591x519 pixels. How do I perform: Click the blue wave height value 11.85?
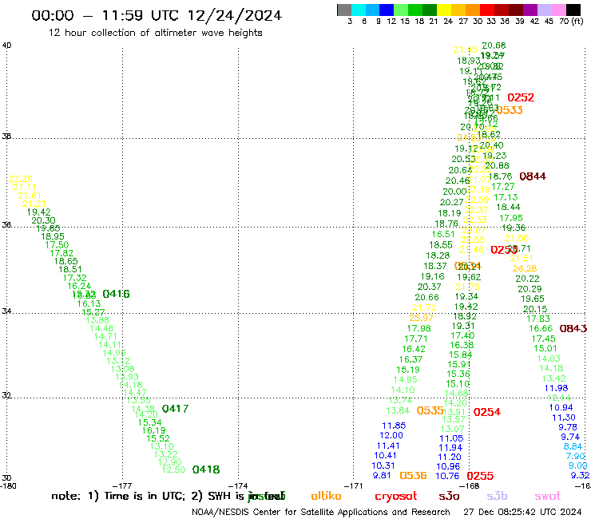click(394, 426)
